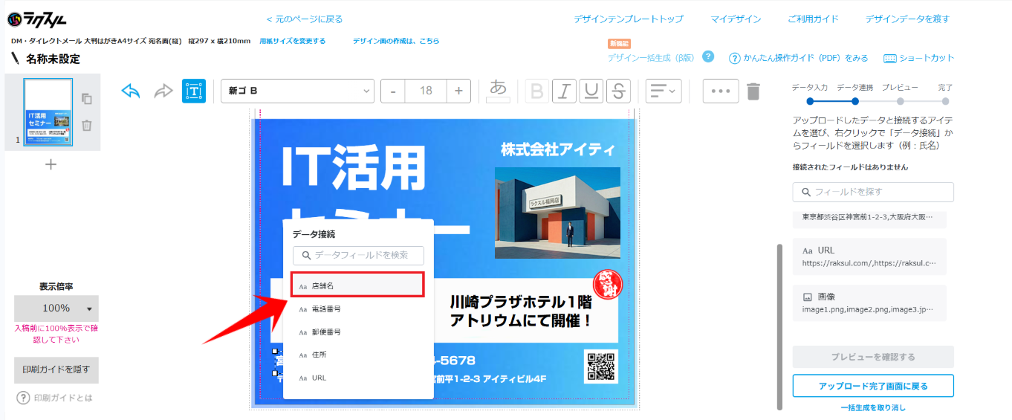The height and width of the screenshot is (420, 1012).
Task: Open the text color swatch
Action: pos(499,91)
